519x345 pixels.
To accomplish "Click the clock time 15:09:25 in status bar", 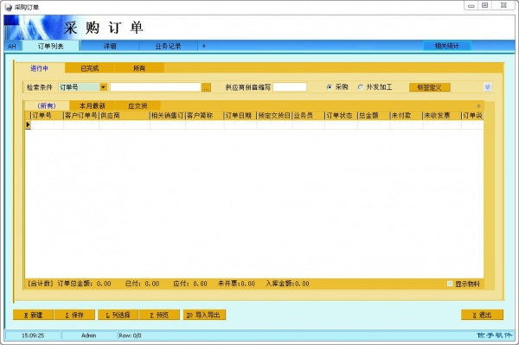I will (33, 335).
